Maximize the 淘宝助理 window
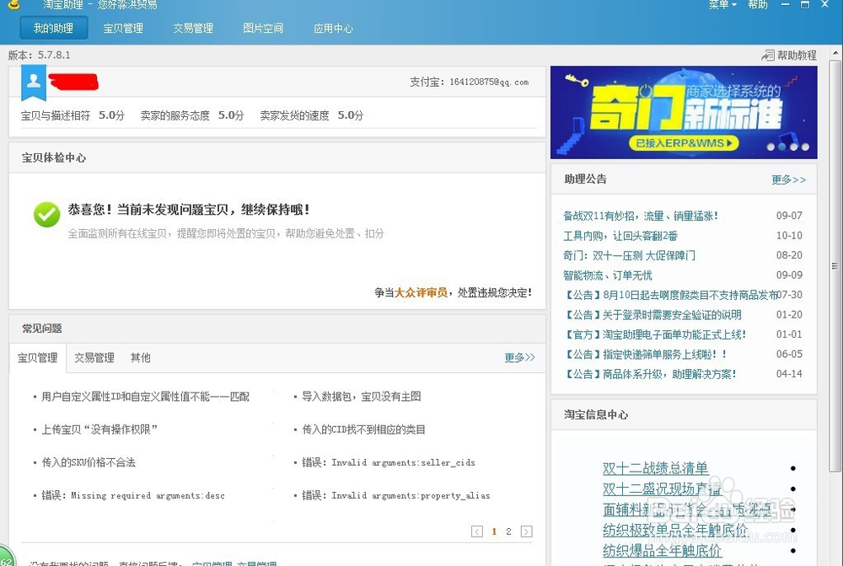The image size is (843, 566). [805, 4]
